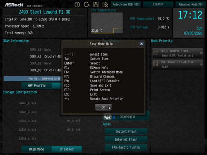Click the Processor Speed: 3100MHz line

[24, 26]
